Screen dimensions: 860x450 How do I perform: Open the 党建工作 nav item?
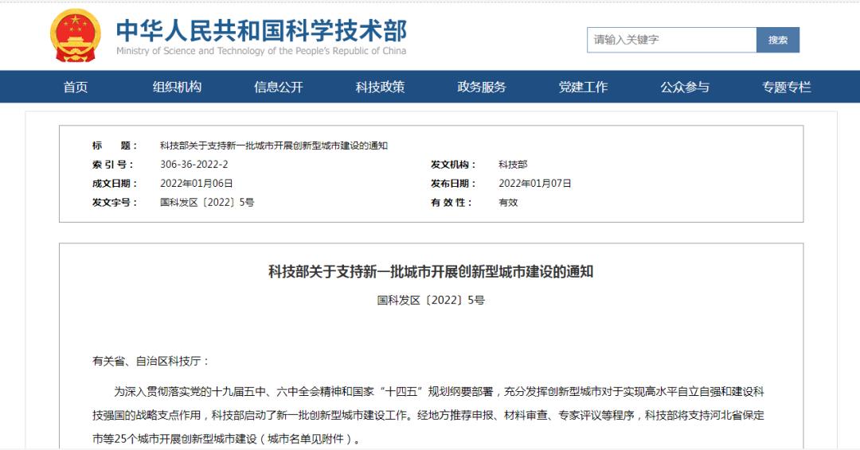pyautogui.click(x=583, y=87)
